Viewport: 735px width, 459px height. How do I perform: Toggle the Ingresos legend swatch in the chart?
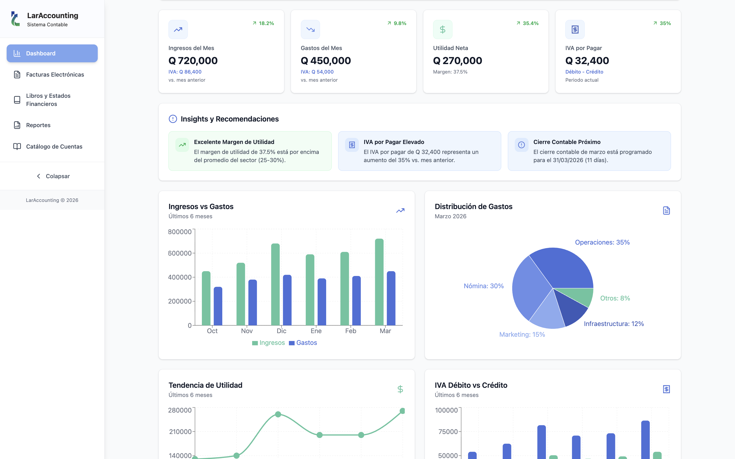coord(255,343)
